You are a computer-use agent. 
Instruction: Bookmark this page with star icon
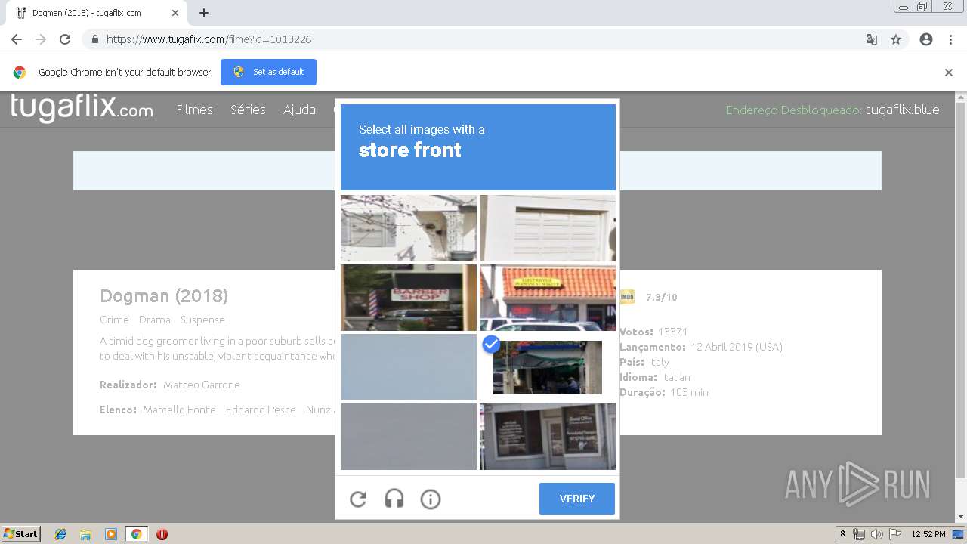click(x=896, y=39)
